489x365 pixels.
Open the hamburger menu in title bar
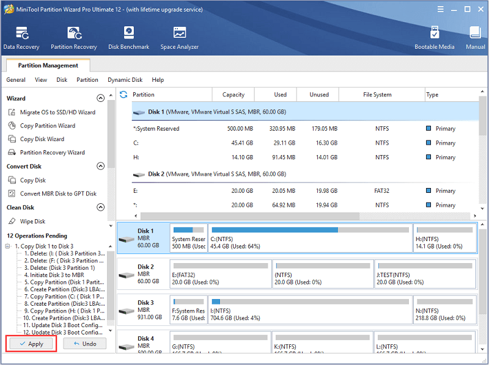440,9
